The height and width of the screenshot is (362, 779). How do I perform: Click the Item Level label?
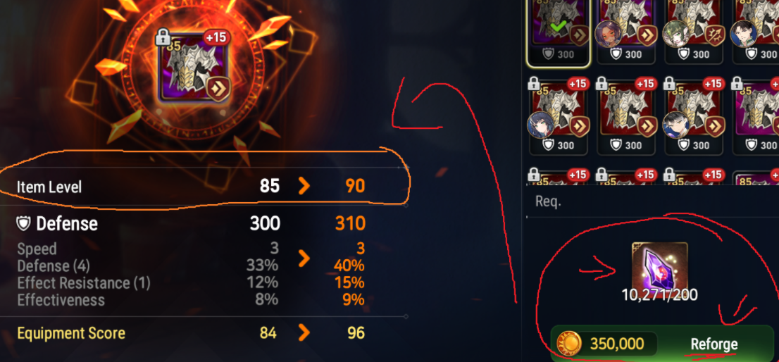point(49,187)
